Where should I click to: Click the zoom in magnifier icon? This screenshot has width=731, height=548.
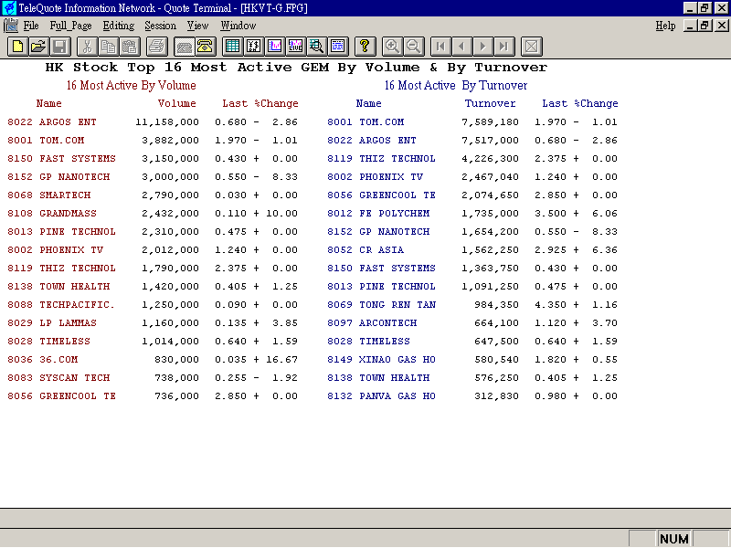[392, 47]
